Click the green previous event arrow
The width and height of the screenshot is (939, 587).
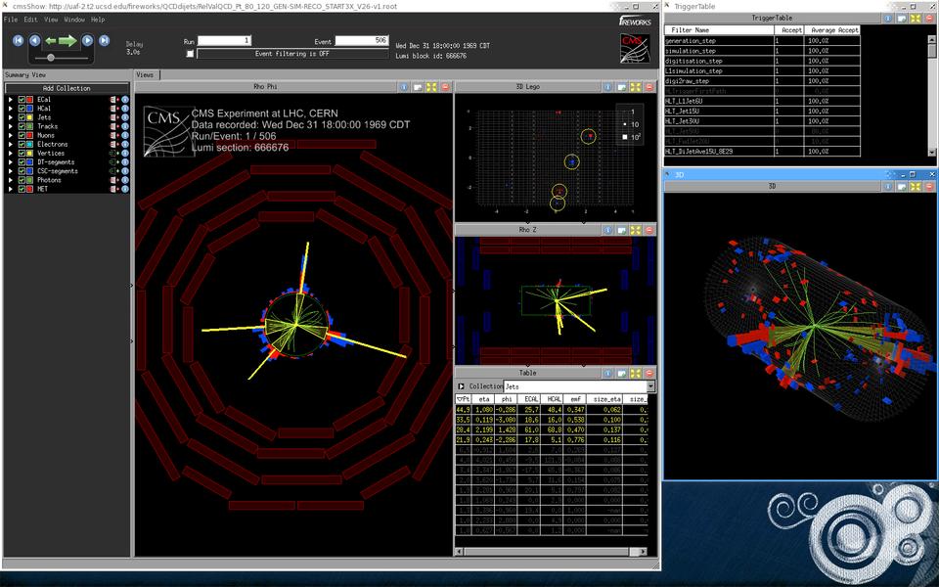(x=49, y=40)
